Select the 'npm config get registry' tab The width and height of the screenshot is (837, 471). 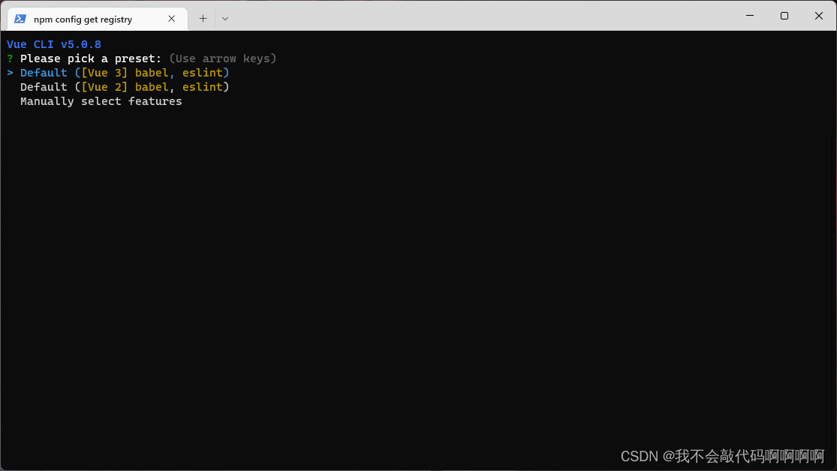tap(98, 19)
